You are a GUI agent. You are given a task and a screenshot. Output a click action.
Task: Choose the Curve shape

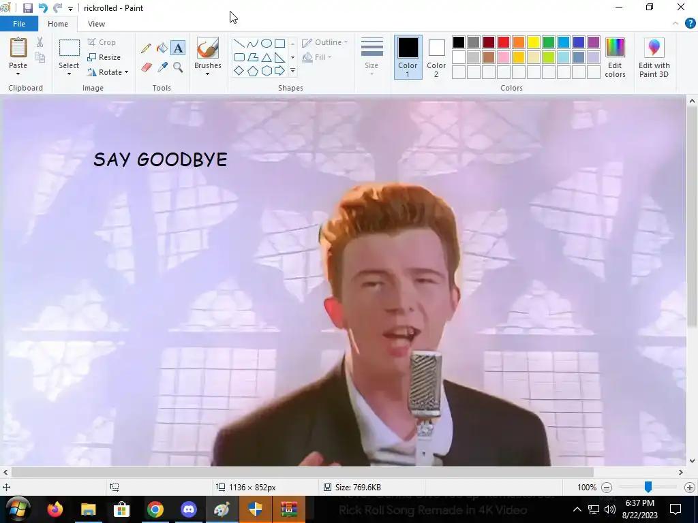click(x=252, y=44)
